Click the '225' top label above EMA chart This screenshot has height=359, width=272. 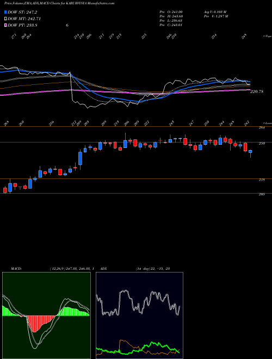pos(144,36)
